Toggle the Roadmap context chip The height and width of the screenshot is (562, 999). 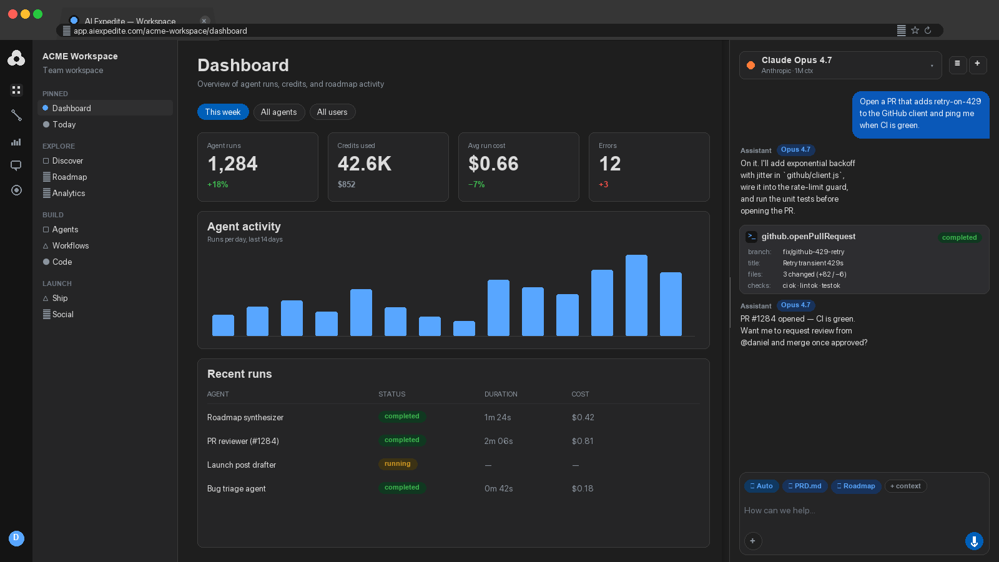click(855, 486)
